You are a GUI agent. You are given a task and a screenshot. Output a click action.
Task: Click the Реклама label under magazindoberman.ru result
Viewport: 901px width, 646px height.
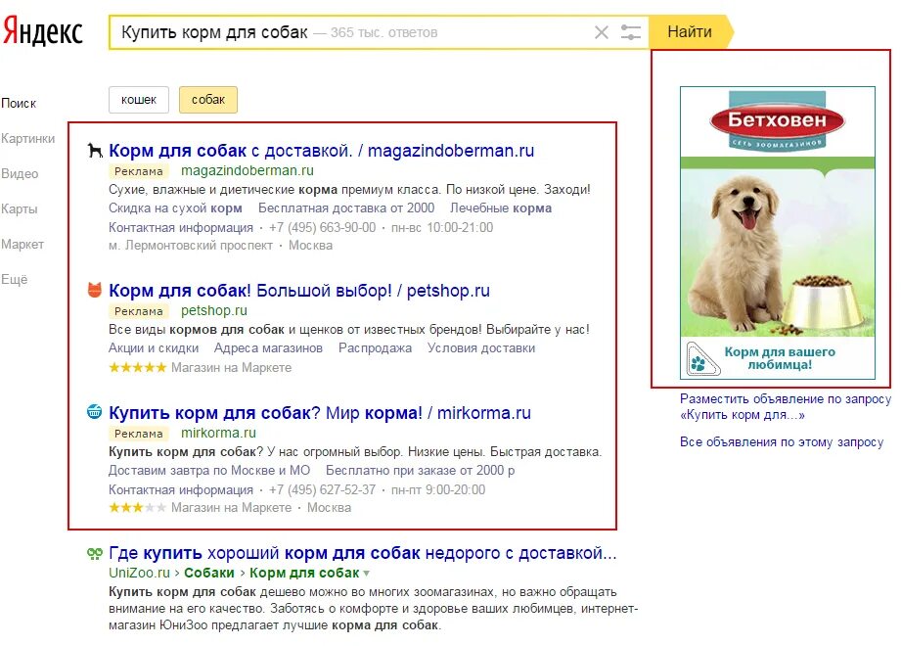pyautogui.click(x=139, y=171)
